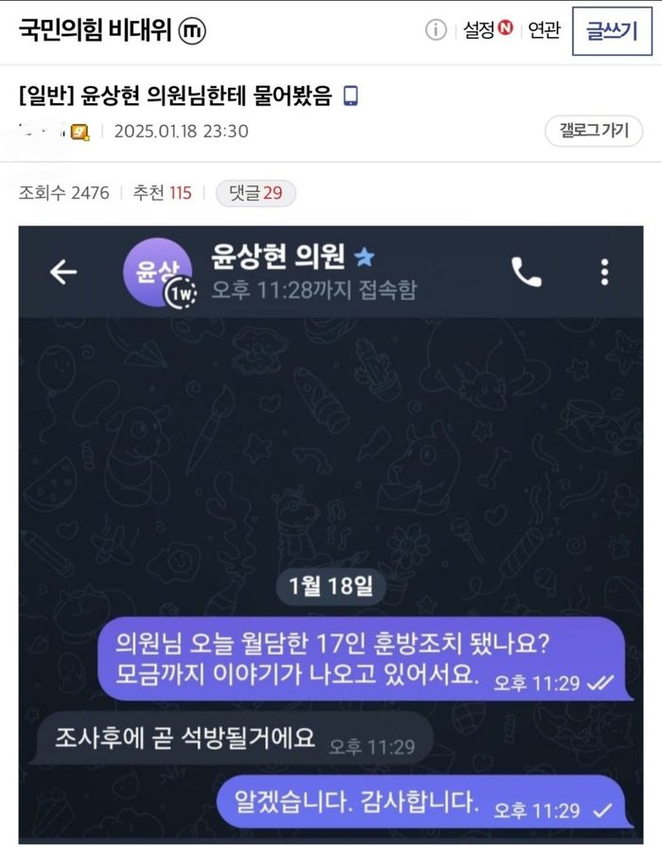Jump to comments via 댓글 29

coord(256,193)
